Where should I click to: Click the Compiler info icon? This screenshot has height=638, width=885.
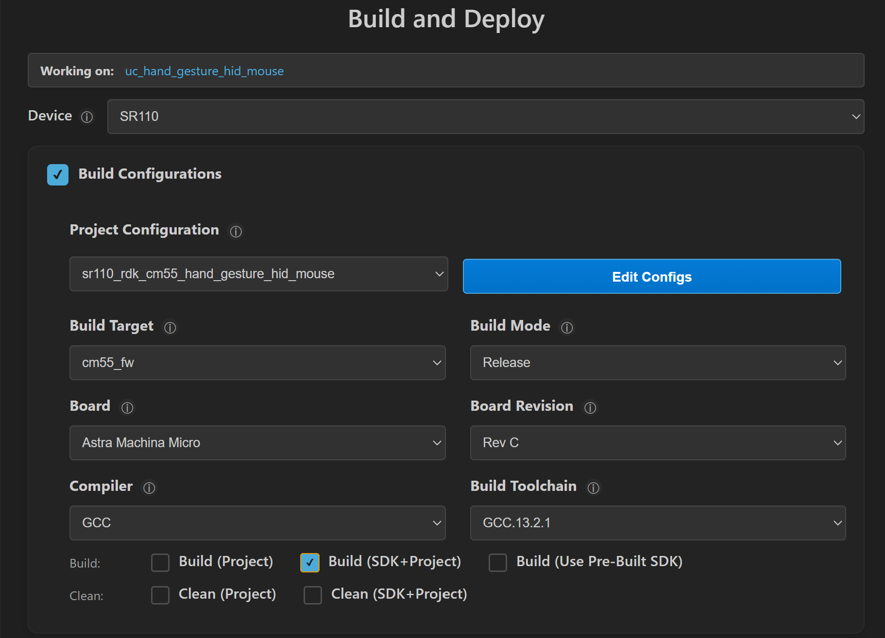click(149, 488)
